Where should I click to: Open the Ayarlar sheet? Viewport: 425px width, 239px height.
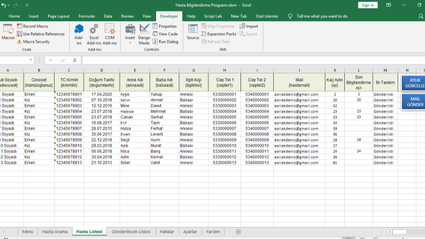click(190, 232)
